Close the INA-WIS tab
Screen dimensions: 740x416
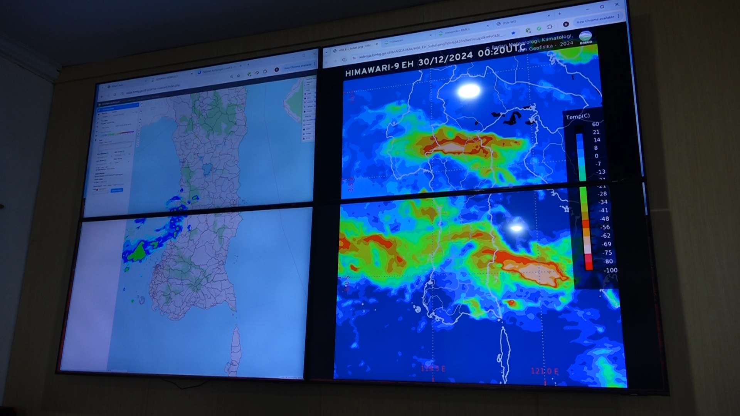coord(548,15)
